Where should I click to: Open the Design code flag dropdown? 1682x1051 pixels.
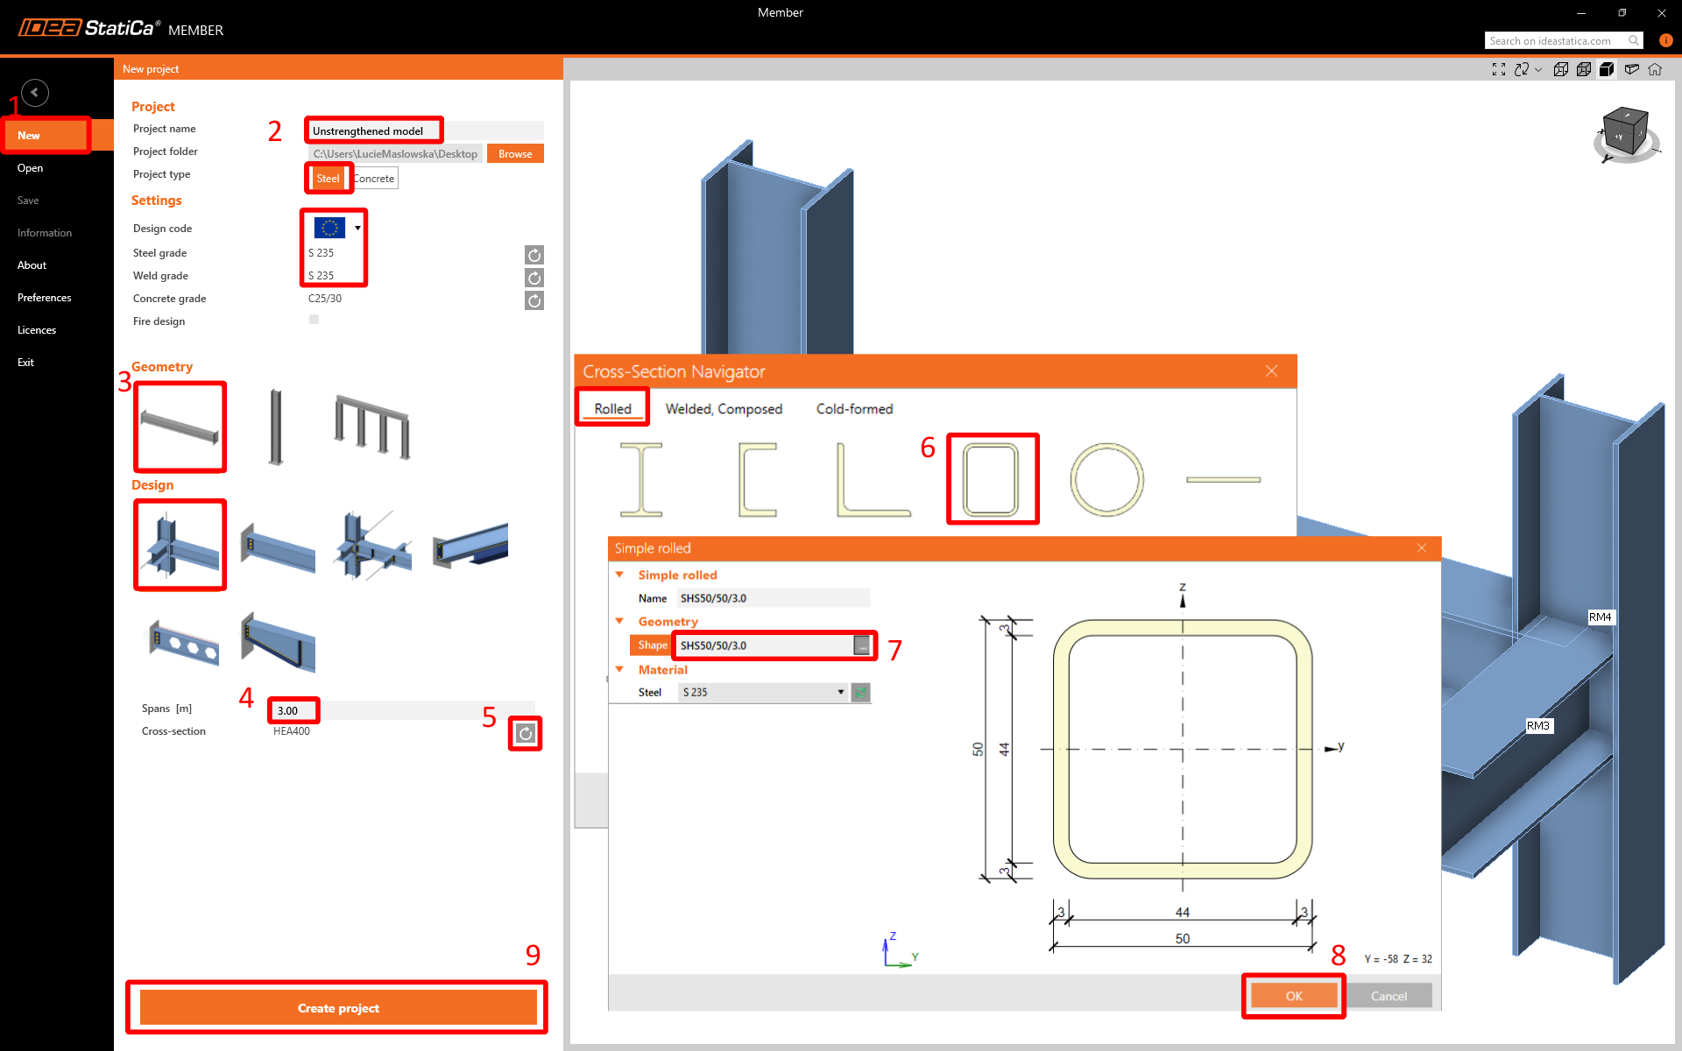click(x=357, y=228)
